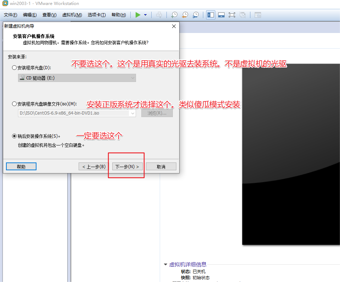340x282 pixels.
Task: Open the 查看(V) menu
Action: click(x=49, y=15)
